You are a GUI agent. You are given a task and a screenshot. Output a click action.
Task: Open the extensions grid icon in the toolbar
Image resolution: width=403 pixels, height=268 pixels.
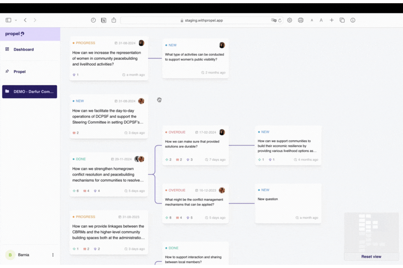pos(300,20)
